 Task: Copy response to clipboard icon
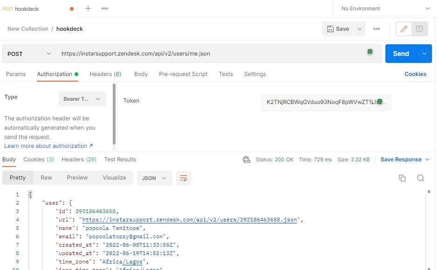click(402, 178)
